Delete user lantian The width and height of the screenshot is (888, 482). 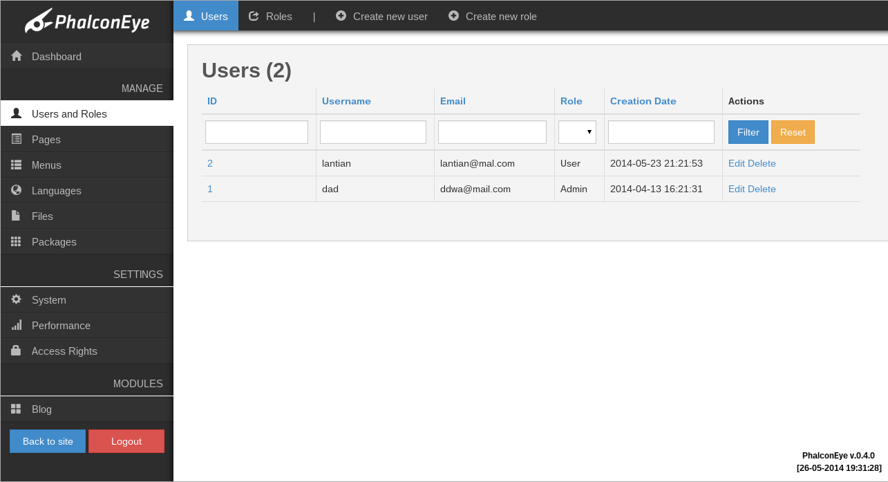(x=762, y=163)
